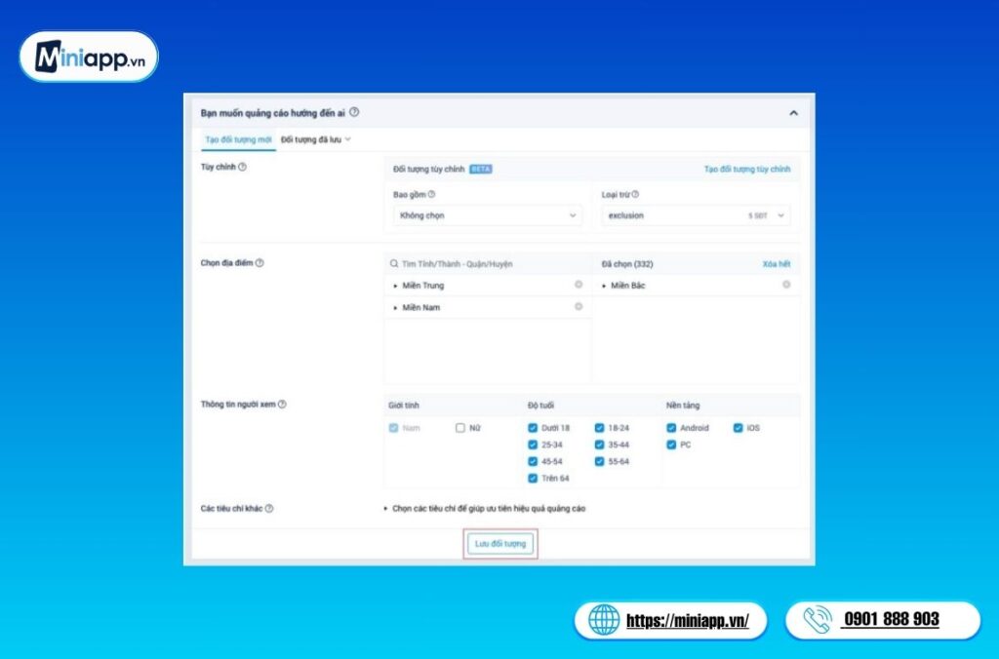The width and height of the screenshot is (999, 659).
Task: Click the help icon beside 'Các tiêu chí khác'
Action: (x=269, y=509)
